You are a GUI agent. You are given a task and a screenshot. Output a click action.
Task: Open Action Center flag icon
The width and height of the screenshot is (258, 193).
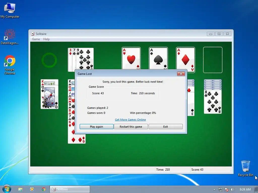coord(227,189)
